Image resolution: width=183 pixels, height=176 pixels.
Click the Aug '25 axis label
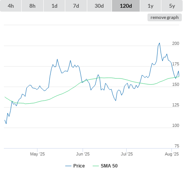[172, 154]
